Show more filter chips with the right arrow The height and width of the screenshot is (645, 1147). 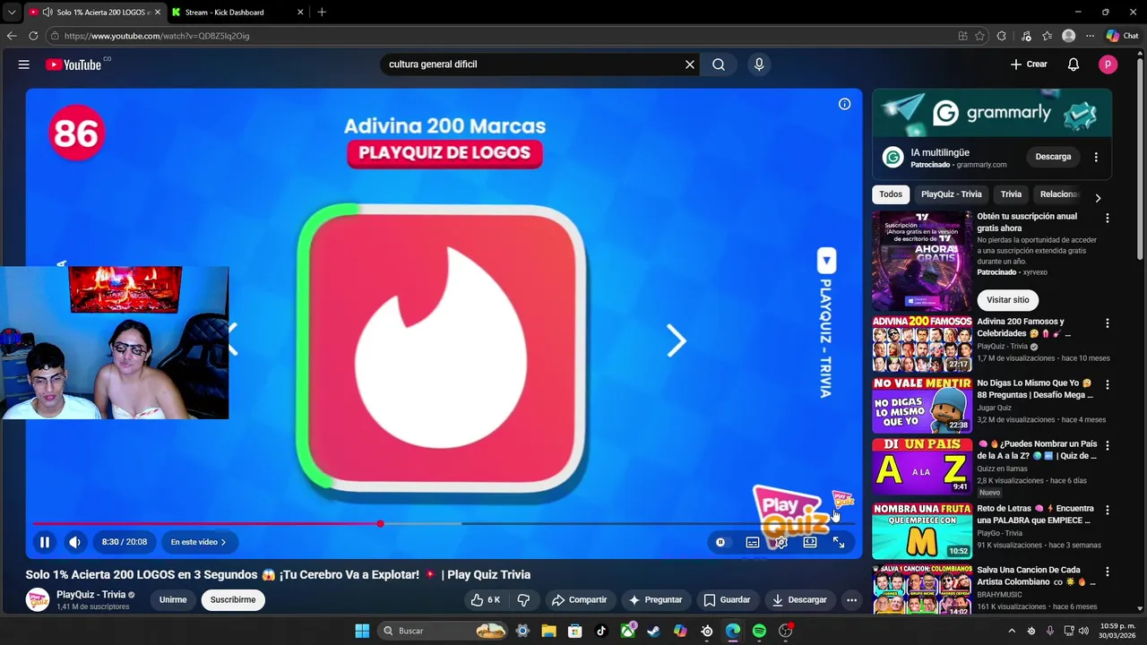1098,198
